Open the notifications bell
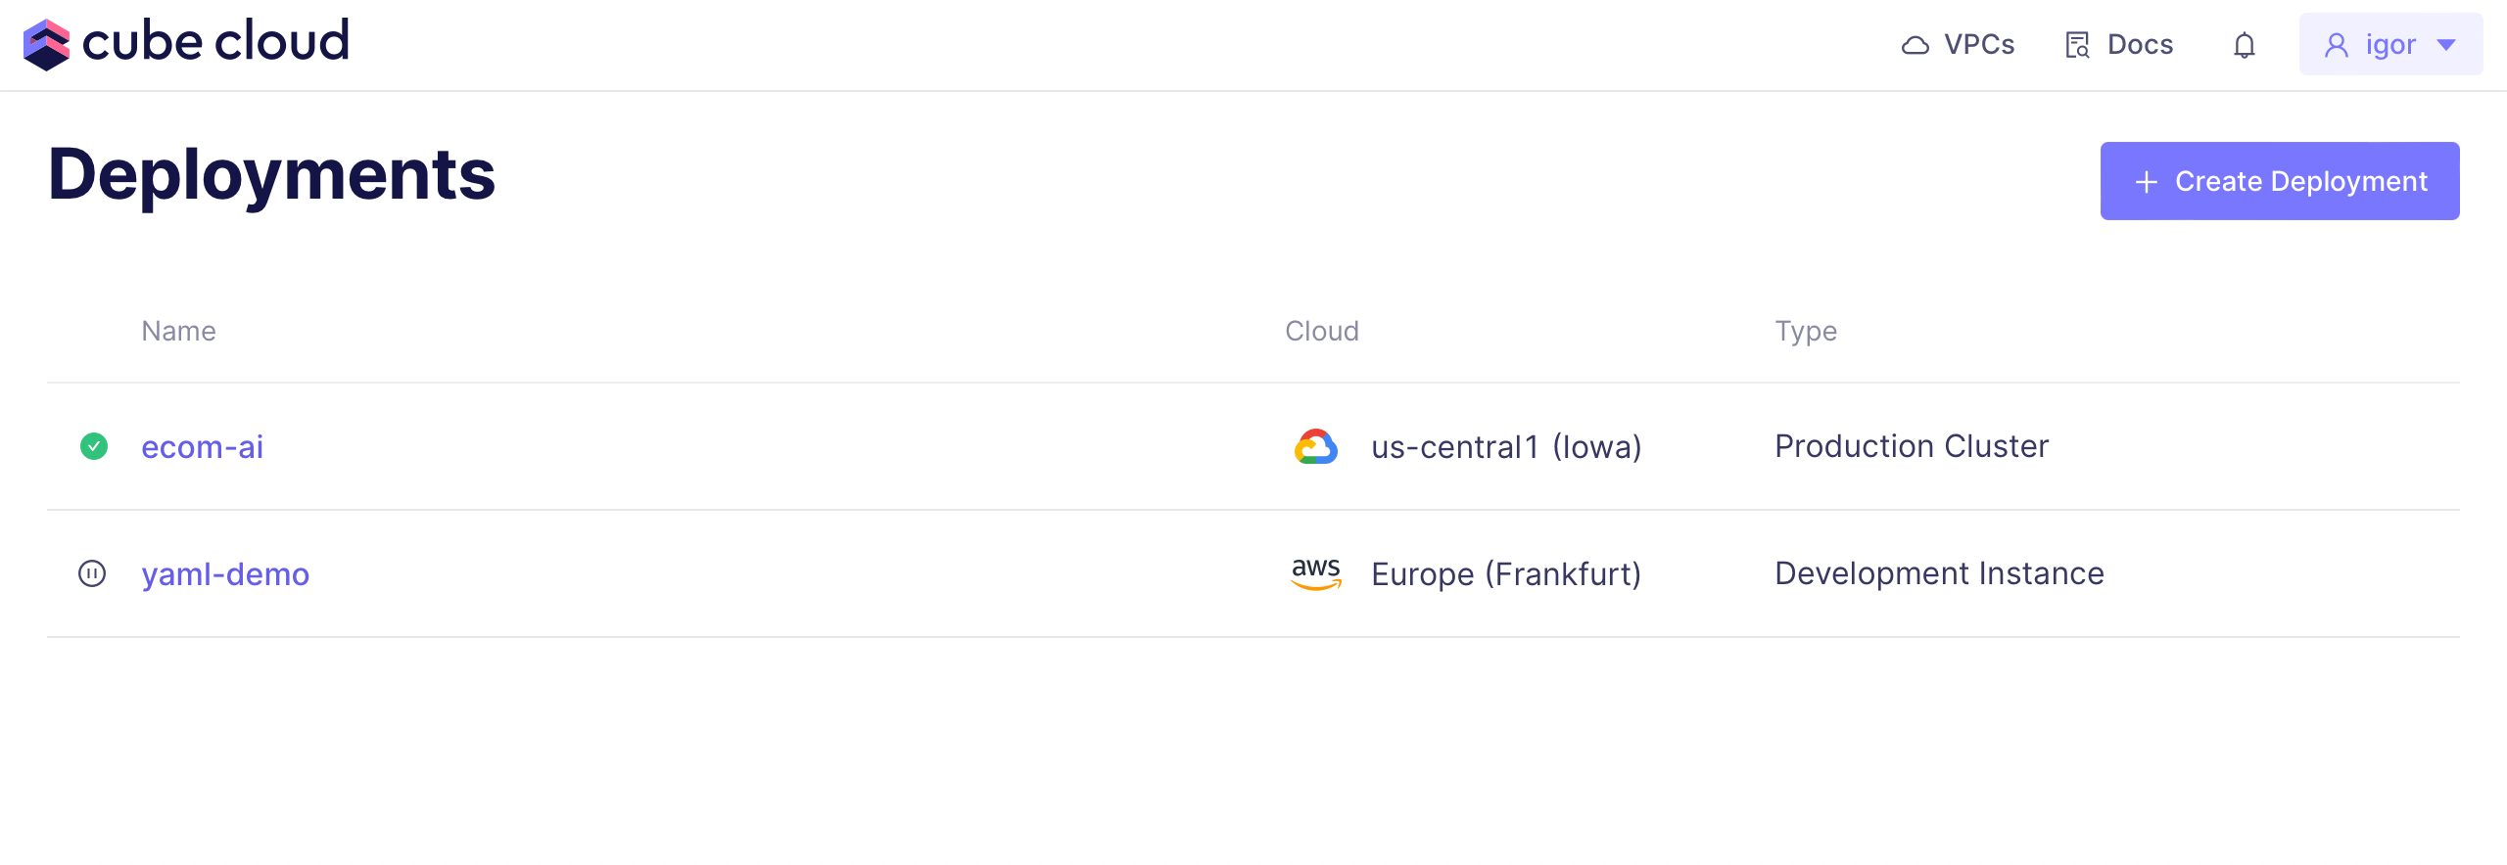Screen dimensions: 2507x865 coord(2244,45)
